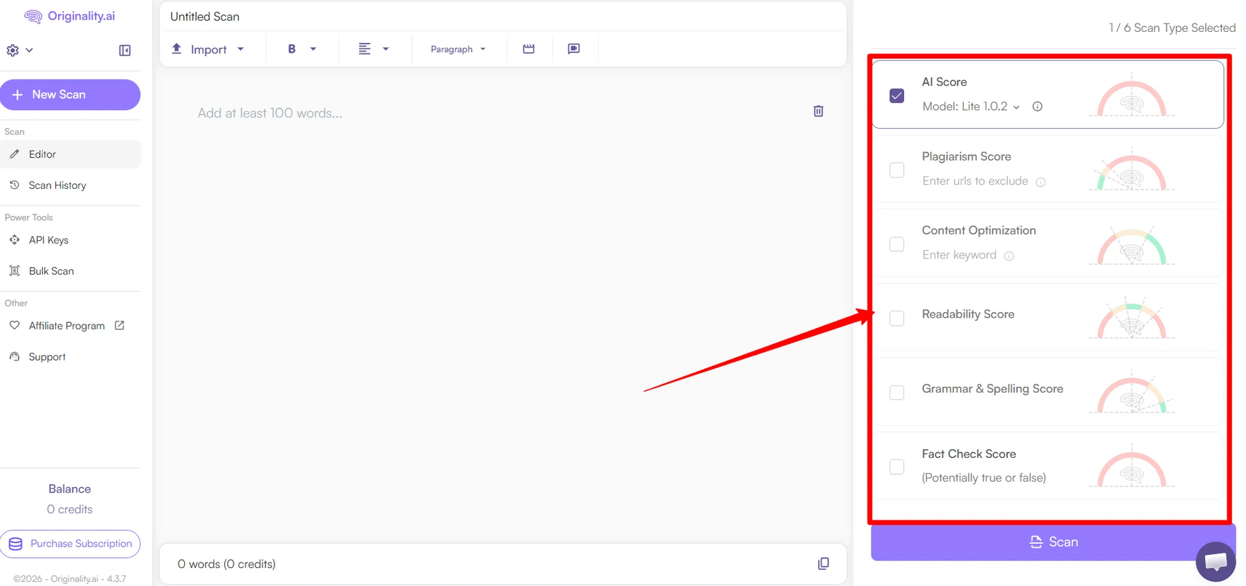Open the Paragraph style dropdown
This screenshot has width=1246, height=586.
click(458, 49)
